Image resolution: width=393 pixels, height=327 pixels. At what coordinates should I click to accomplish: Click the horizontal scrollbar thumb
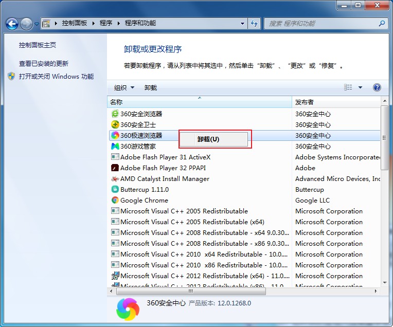click(191, 291)
